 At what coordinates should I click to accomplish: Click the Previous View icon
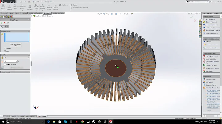[x=104, y=14]
